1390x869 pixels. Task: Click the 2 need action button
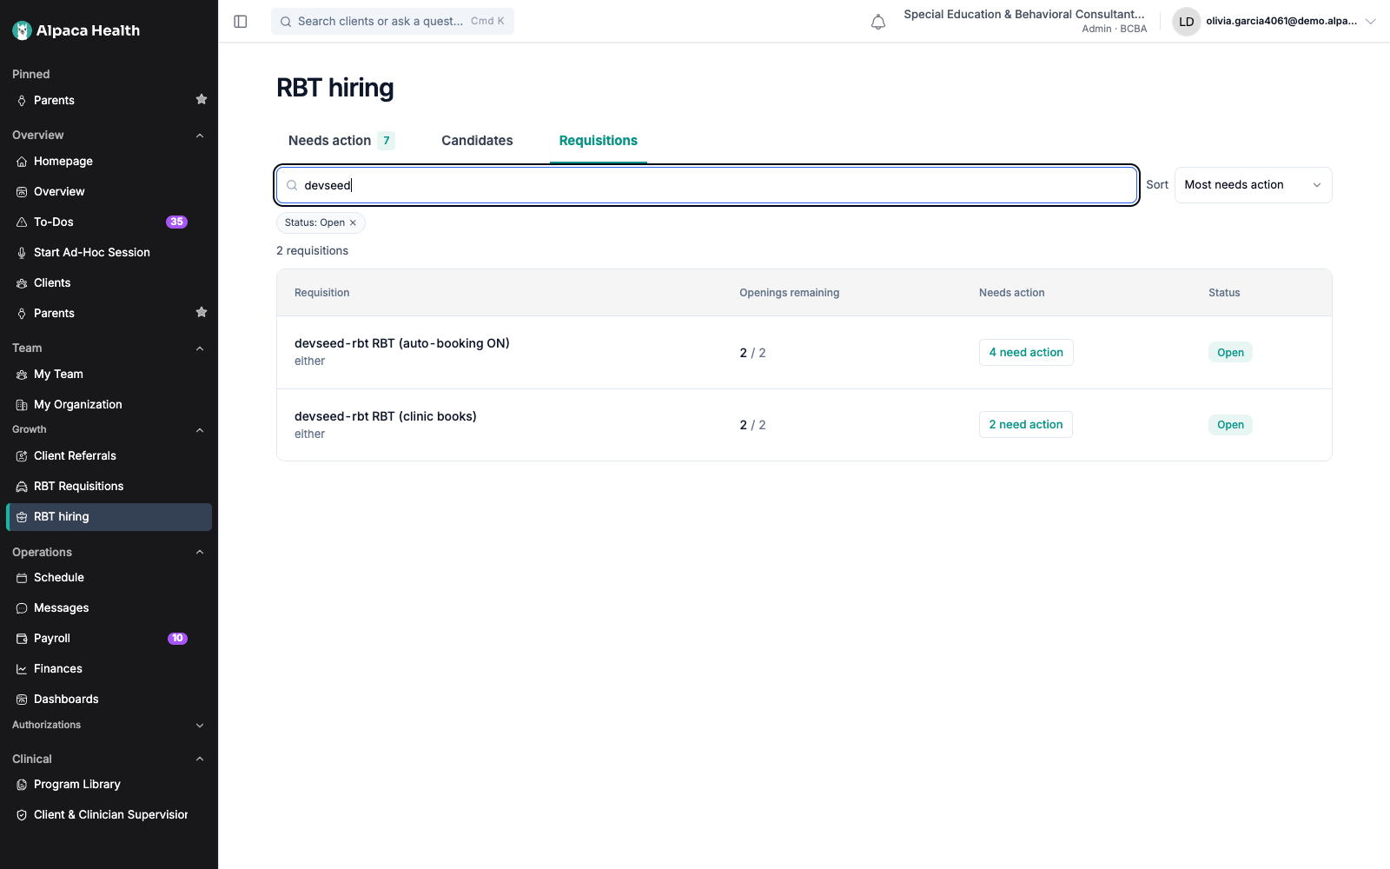tap(1026, 425)
